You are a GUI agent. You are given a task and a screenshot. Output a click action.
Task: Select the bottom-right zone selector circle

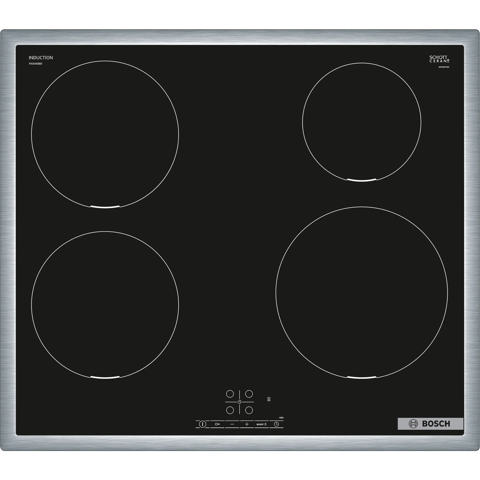pyautogui.click(x=249, y=410)
